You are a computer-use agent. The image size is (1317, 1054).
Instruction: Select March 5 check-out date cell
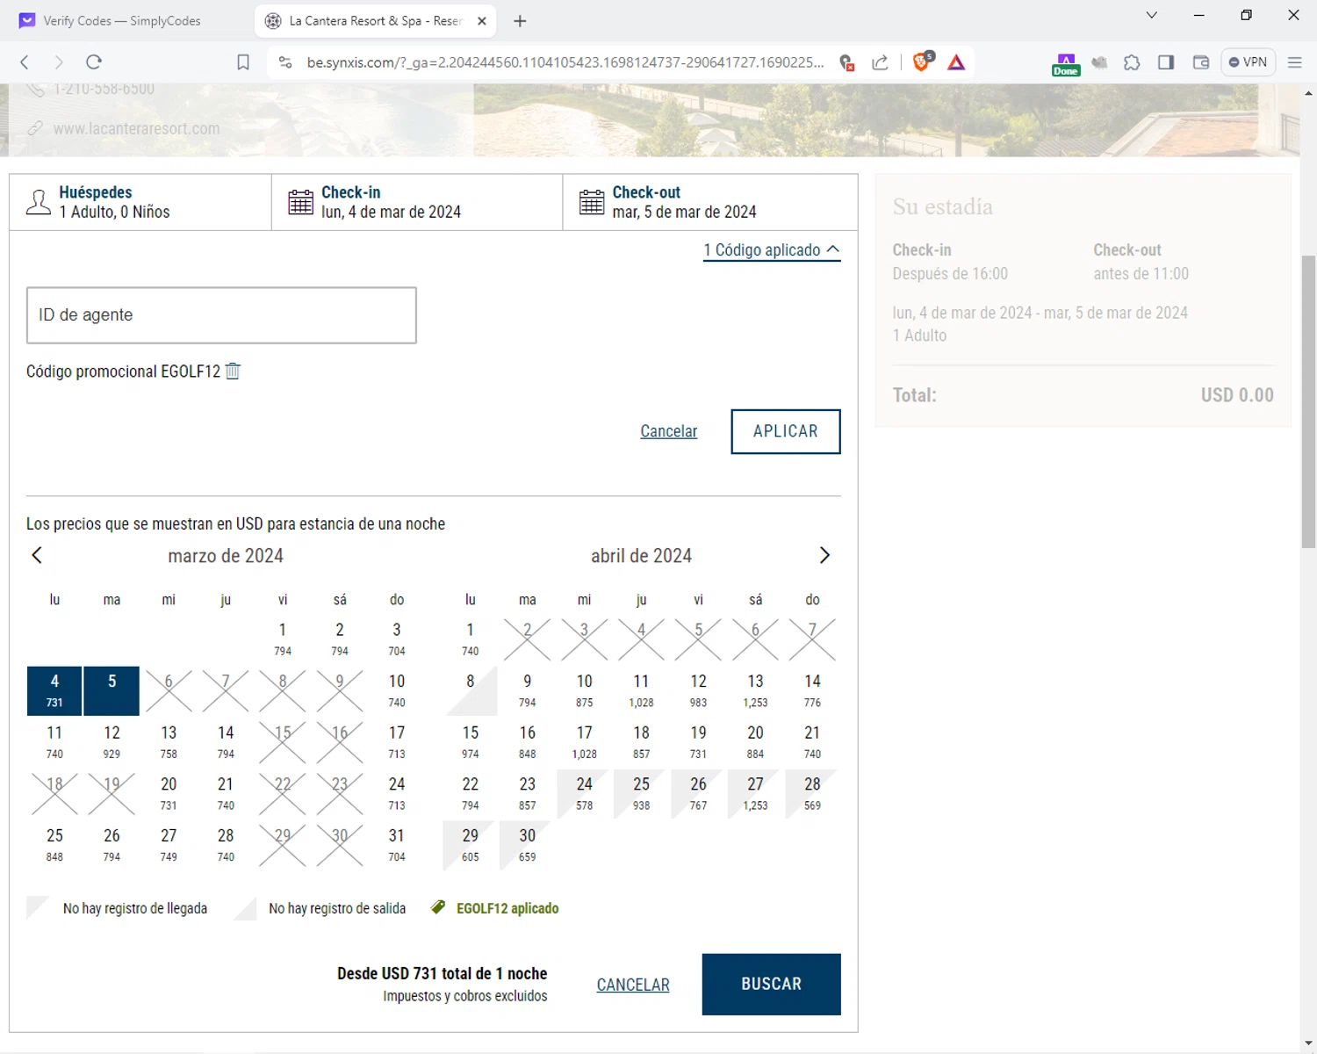112,690
